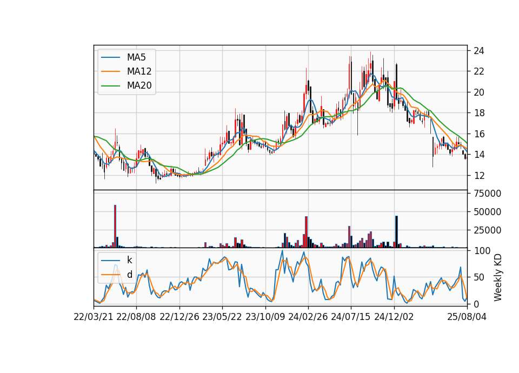Click the 22/03/21 date axis label

(94, 317)
